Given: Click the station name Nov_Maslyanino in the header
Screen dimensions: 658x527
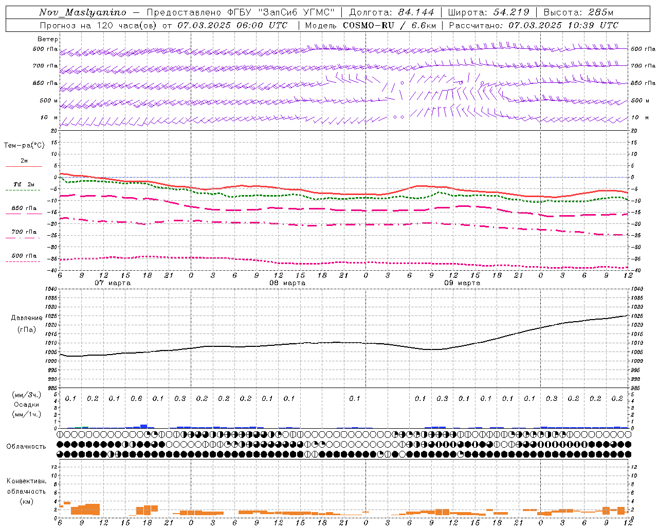Looking at the screenshot, I should pos(83,13).
